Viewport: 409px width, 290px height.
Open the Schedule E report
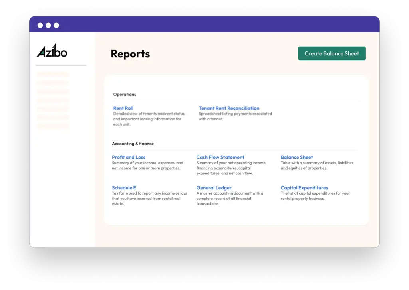tap(124, 187)
